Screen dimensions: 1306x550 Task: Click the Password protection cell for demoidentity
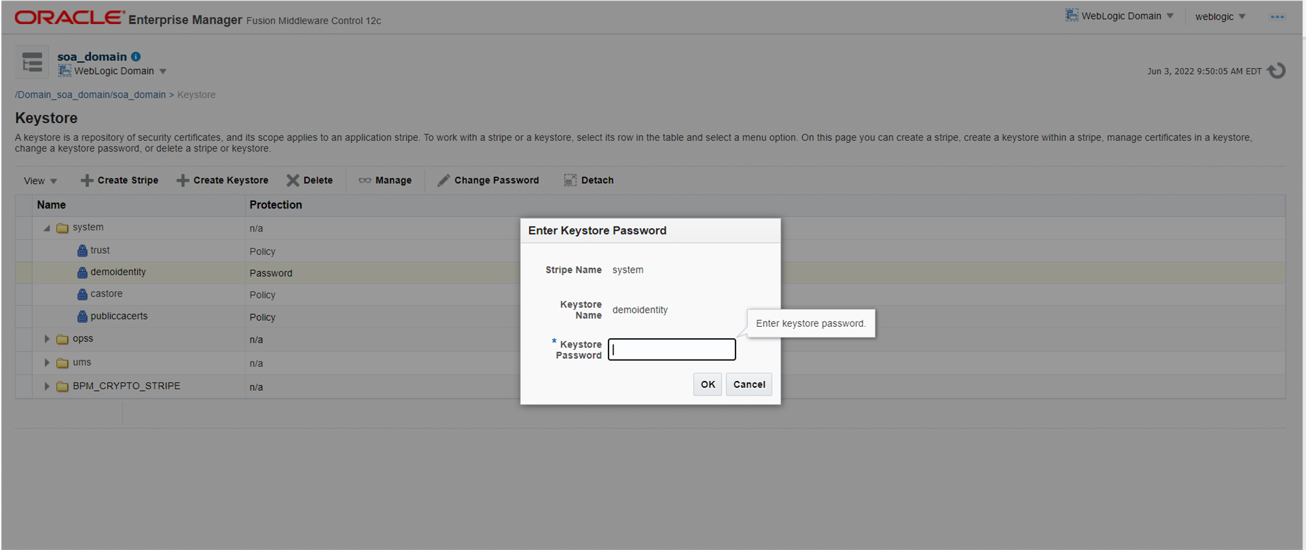[271, 273]
